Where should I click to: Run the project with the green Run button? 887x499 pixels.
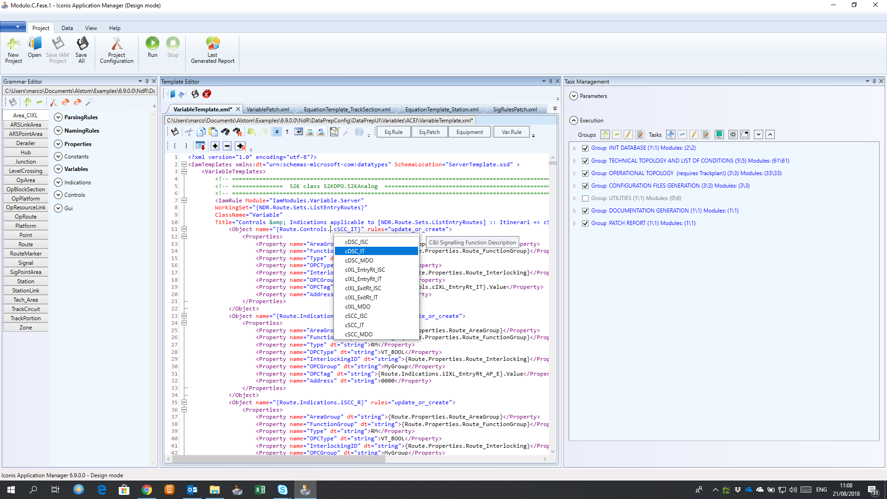click(x=152, y=48)
